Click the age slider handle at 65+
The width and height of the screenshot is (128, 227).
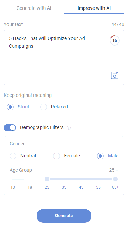[115, 179]
